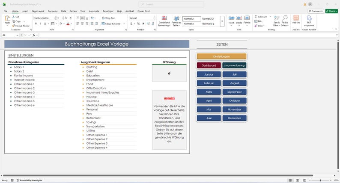Align text right in the ribbon

(87, 24)
